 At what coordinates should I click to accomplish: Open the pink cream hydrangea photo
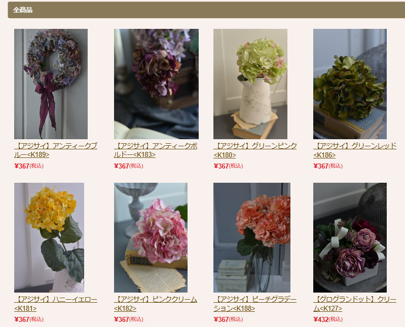tap(151, 237)
